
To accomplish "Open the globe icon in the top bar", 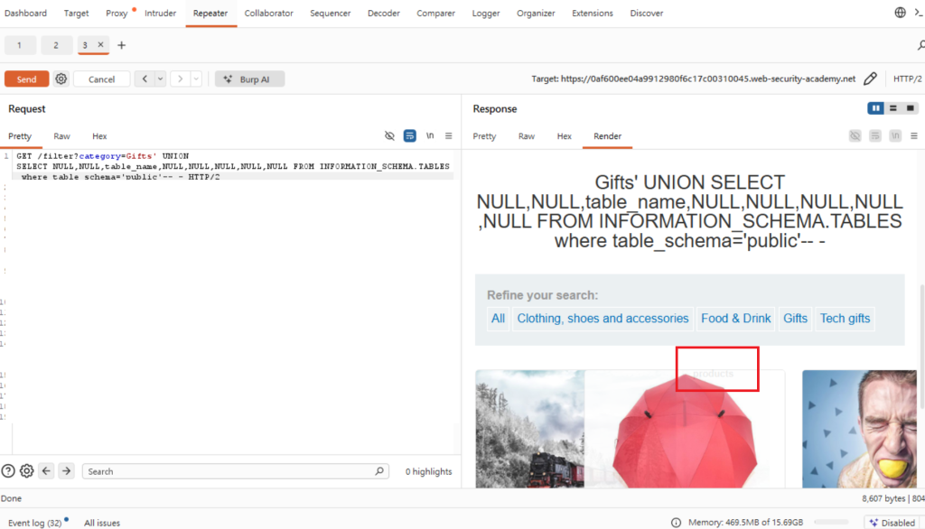I will point(900,13).
